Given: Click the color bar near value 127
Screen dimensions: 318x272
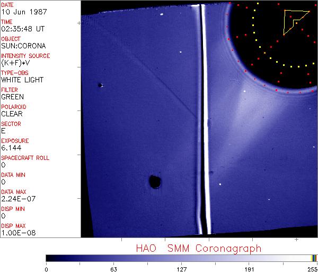Looking at the screenshot, I should [181, 258].
